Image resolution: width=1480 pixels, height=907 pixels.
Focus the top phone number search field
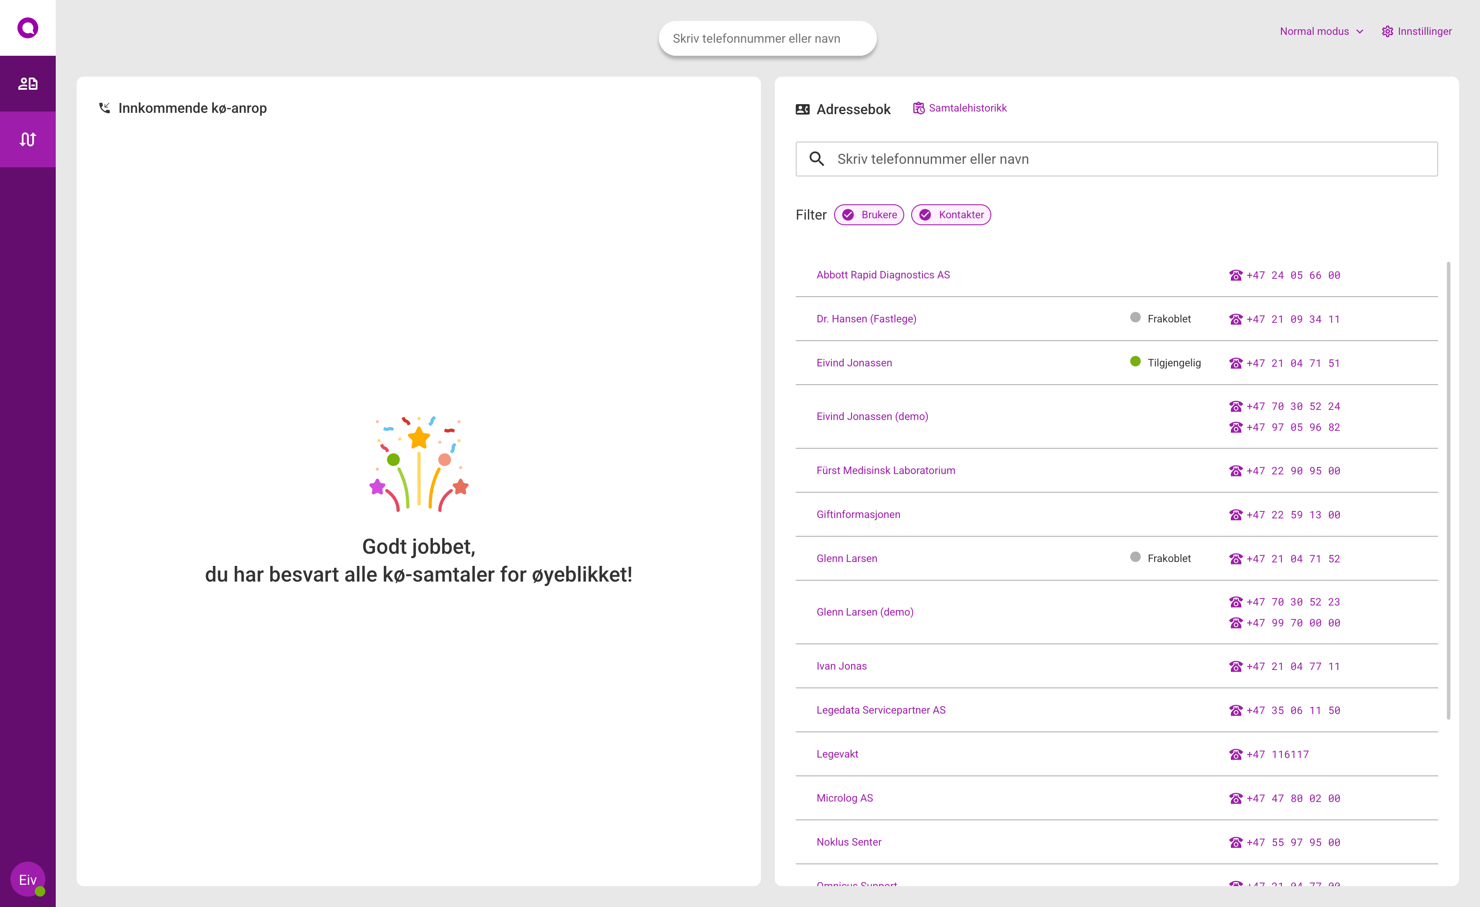[x=767, y=38]
